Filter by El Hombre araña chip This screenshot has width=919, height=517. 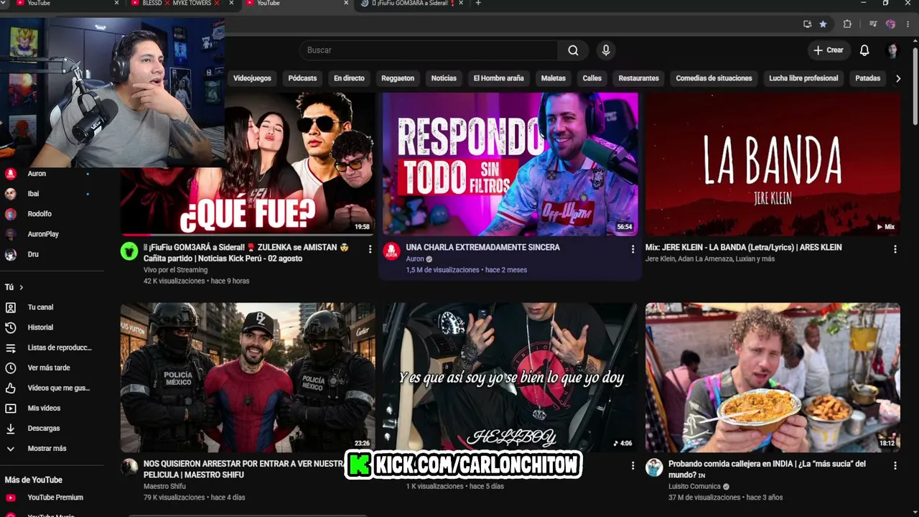point(498,78)
